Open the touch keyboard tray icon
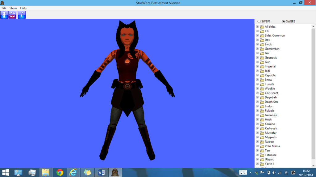This screenshot has height=177, width=316. [243, 172]
